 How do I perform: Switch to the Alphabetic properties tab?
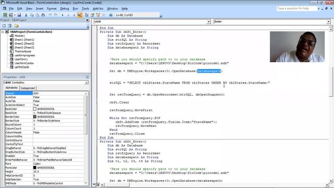[11, 88]
